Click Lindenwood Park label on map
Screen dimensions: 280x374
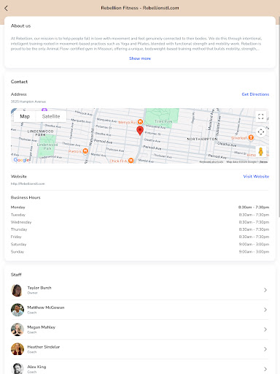tap(47, 146)
